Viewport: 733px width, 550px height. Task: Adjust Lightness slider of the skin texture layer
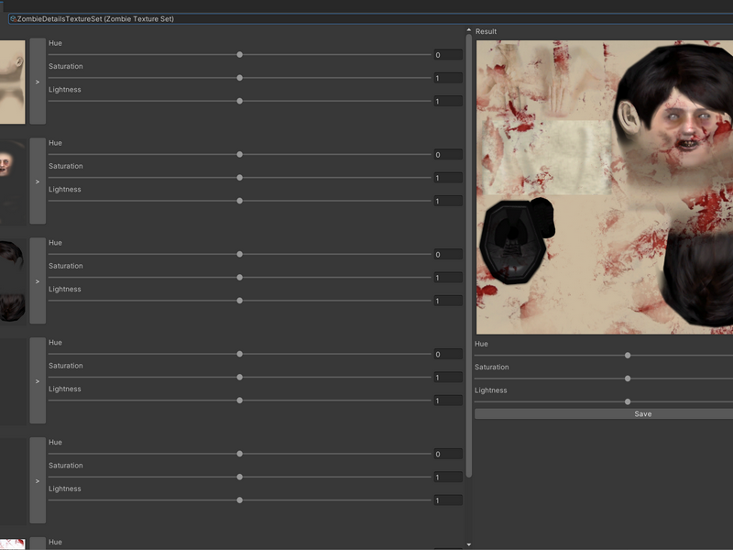(239, 101)
